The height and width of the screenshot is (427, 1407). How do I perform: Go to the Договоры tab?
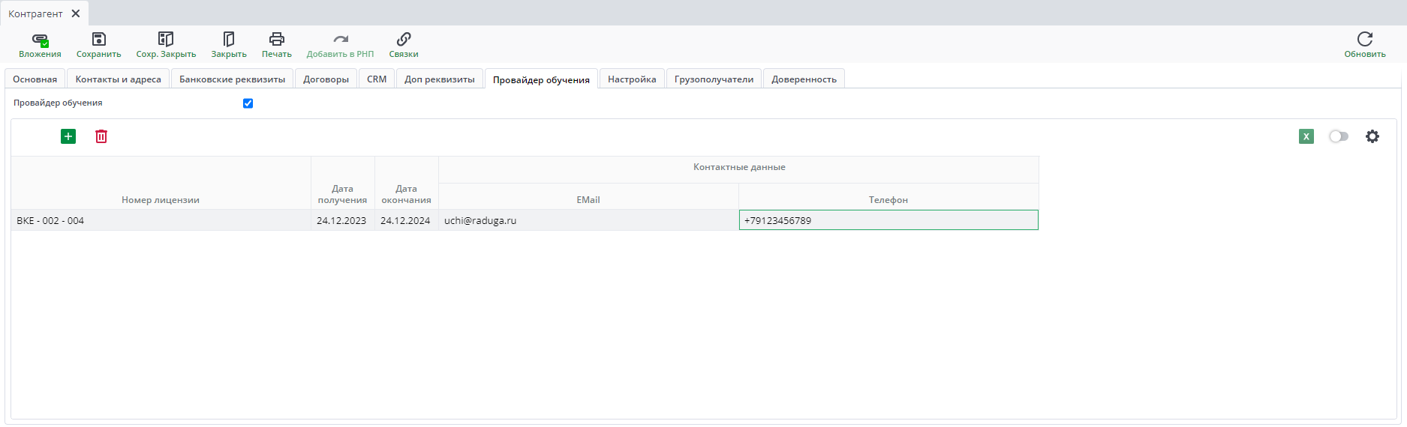[x=326, y=79]
